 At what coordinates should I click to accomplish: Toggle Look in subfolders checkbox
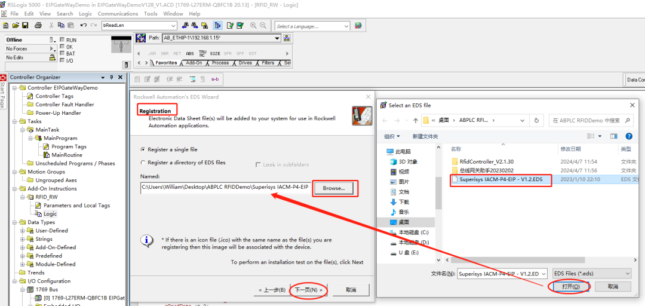(x=259, y=165)
